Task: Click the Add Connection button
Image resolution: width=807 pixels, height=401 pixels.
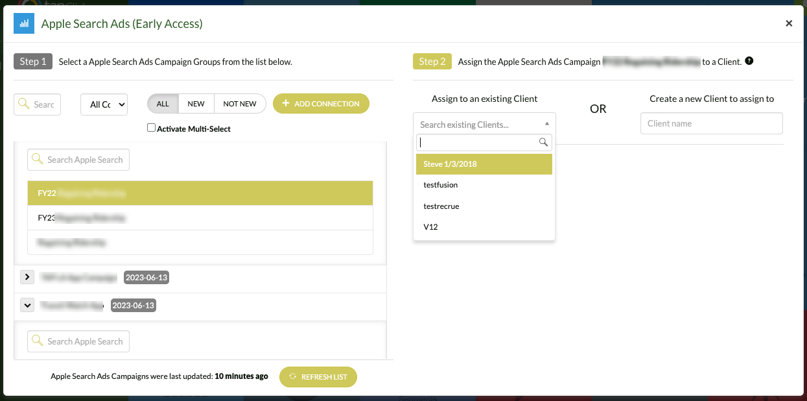Action: click(x=321, y=104)
